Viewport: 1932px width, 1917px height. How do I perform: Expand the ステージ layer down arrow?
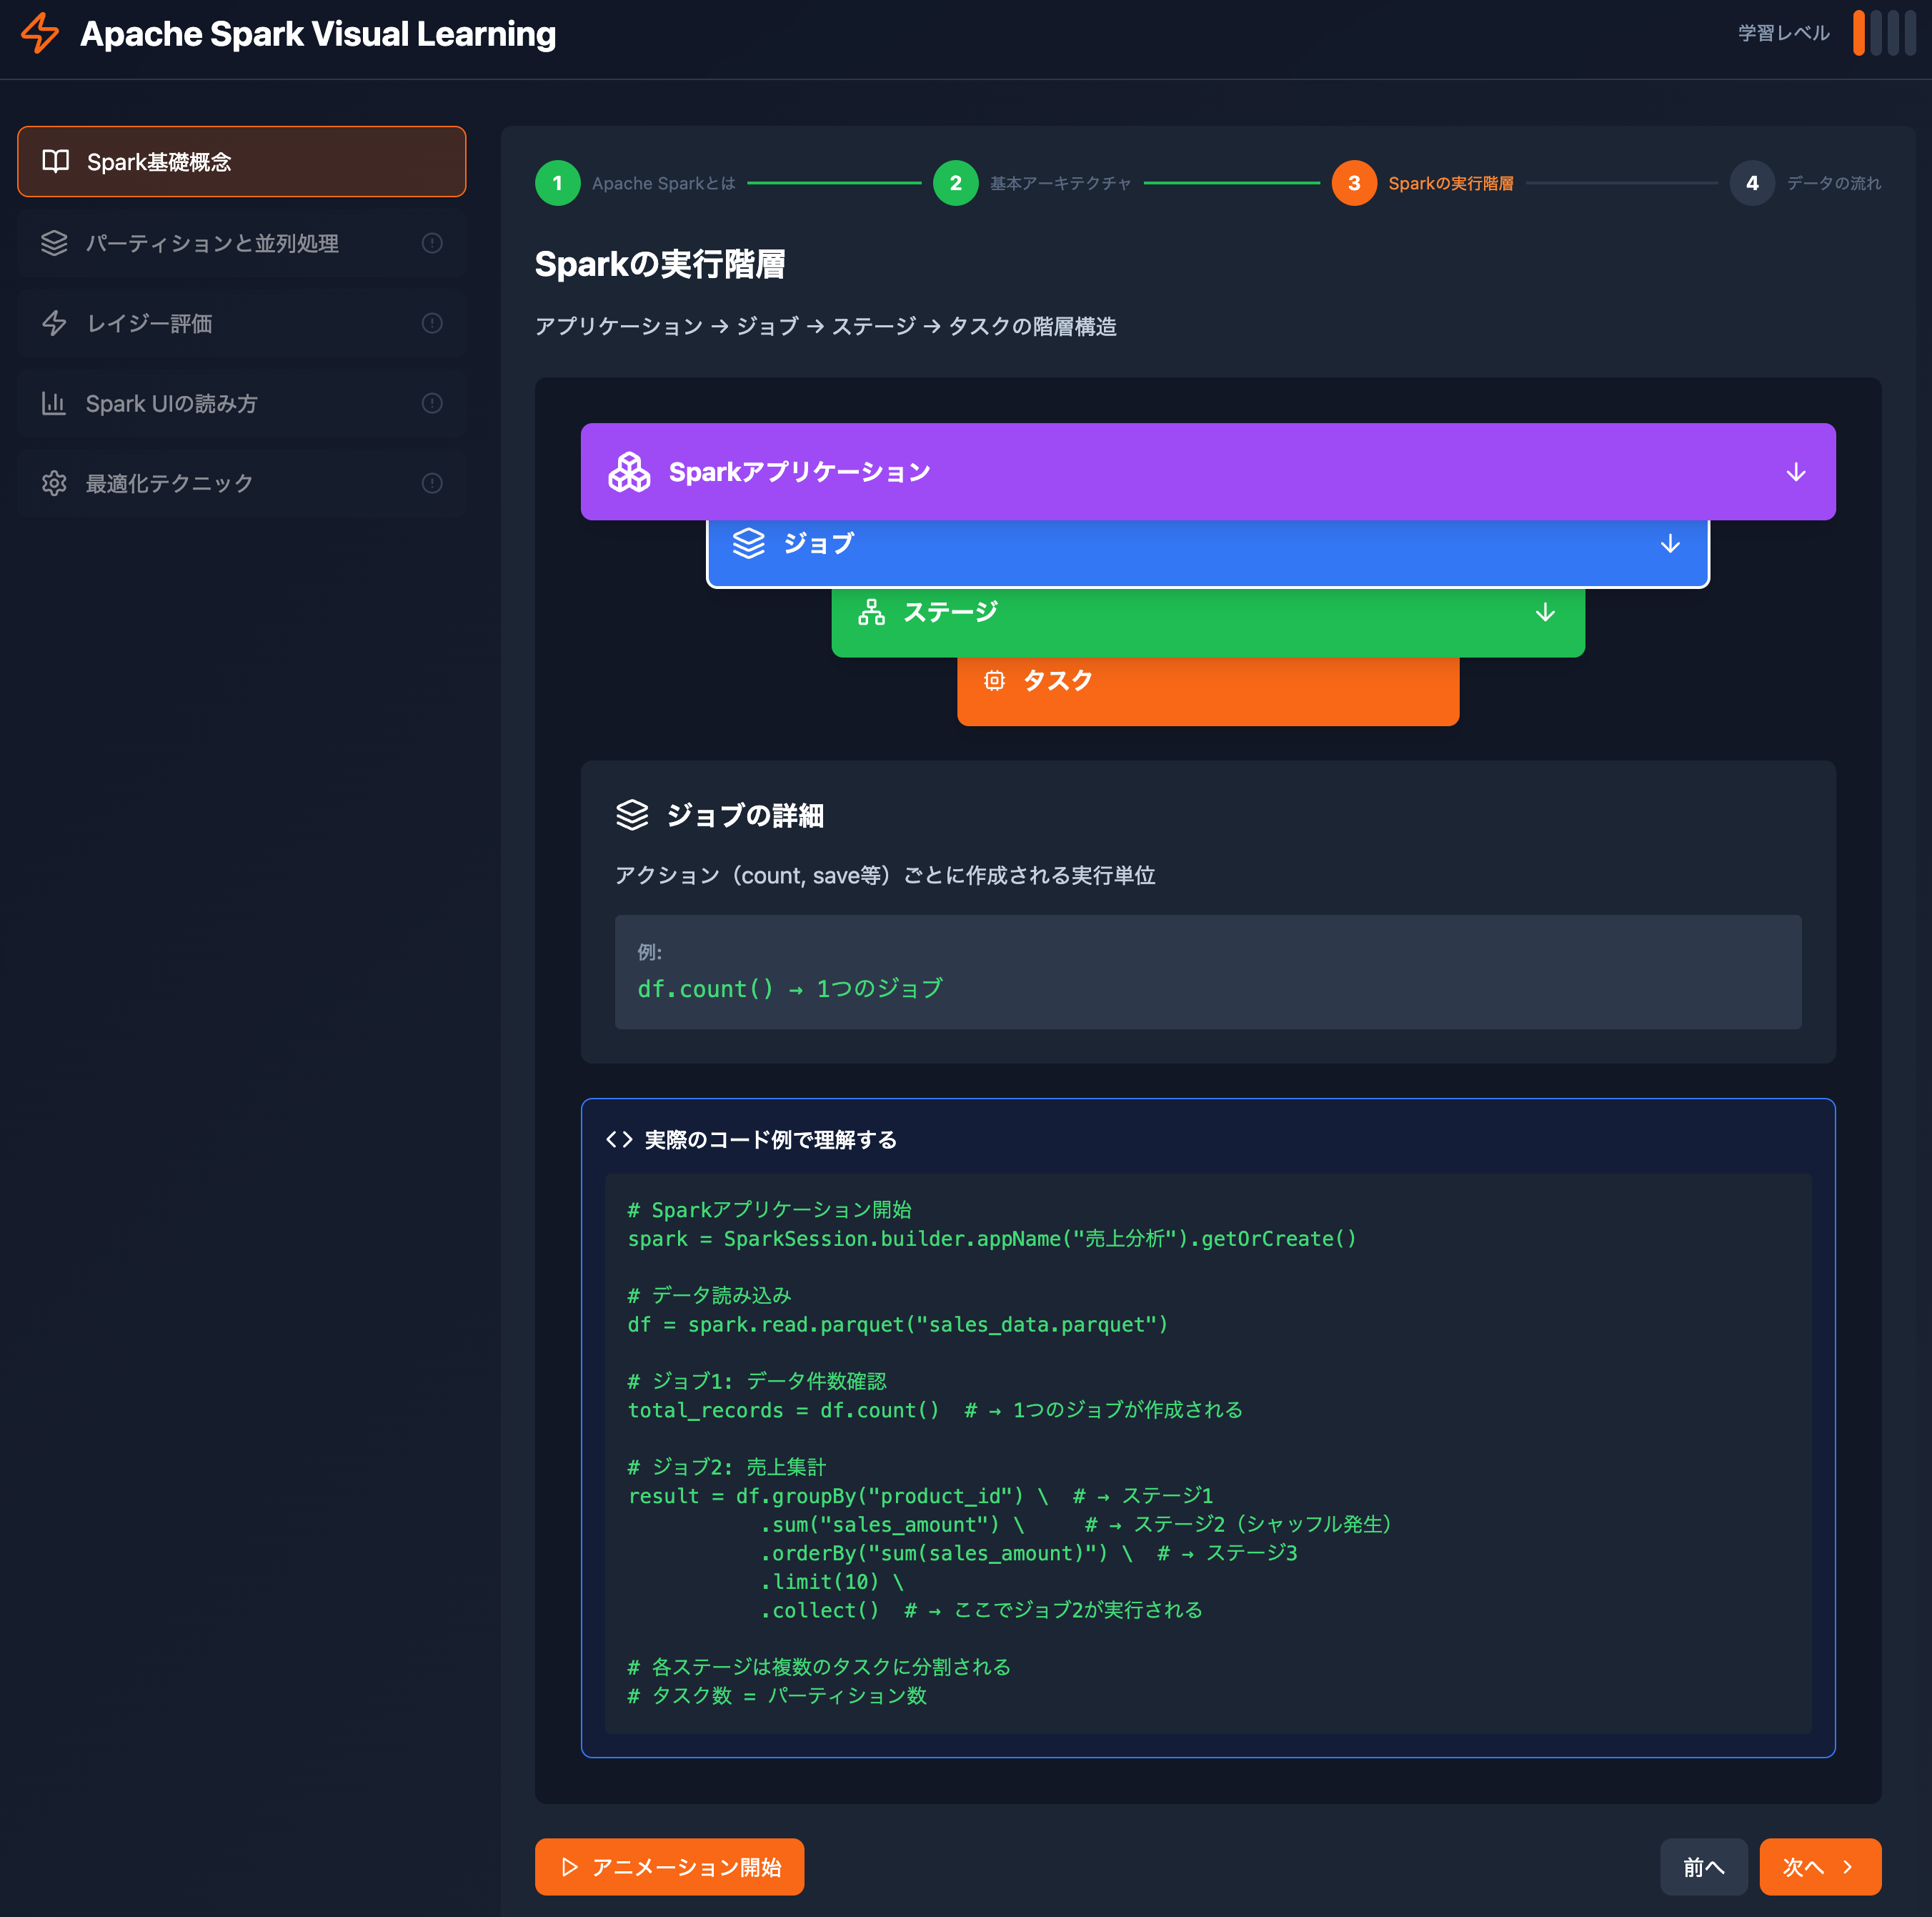pos(1544,613)
